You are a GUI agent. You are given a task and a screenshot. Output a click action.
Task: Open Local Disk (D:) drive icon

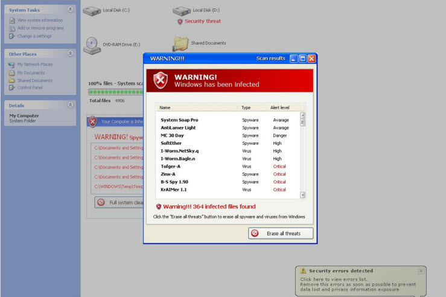coord(182,11)
